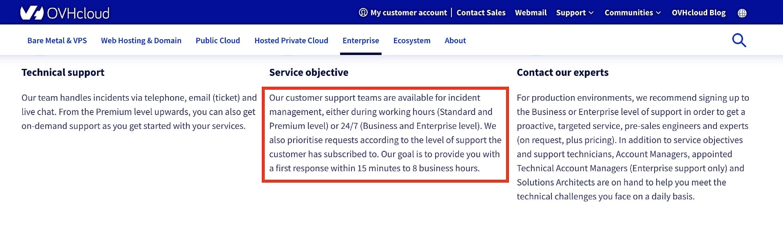Open the Bare Metal & VPS menu
Screen dimensions: 783x225
point(57,40)
